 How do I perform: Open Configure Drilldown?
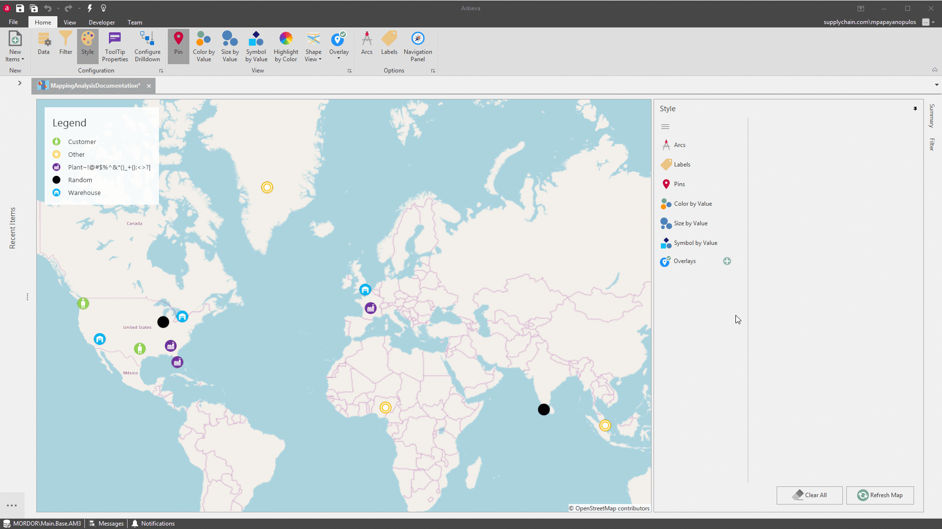tap(147, 46)
